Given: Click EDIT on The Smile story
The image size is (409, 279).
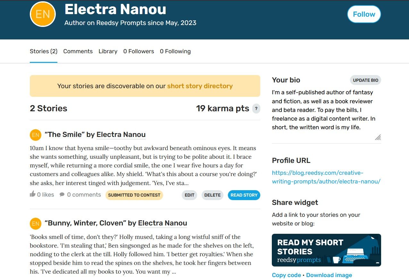Looking at the screenshot, I should [189, 195].
